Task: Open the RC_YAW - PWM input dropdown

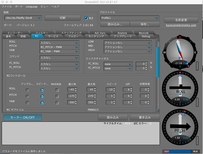Action: (x=59, y=51)
